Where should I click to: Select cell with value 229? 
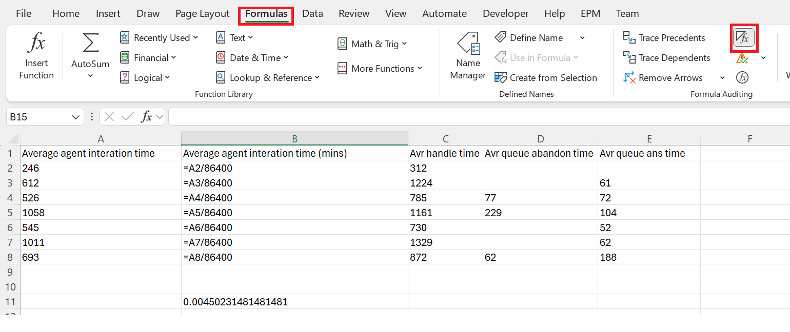pos(540,213)
